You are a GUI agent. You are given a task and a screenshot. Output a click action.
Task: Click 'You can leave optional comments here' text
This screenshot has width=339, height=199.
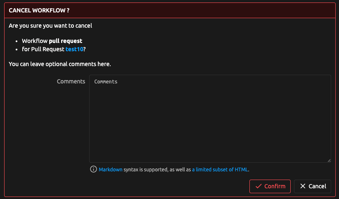click(59, 64)
